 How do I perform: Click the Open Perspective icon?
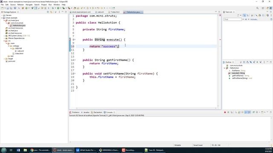coord(263,8)
